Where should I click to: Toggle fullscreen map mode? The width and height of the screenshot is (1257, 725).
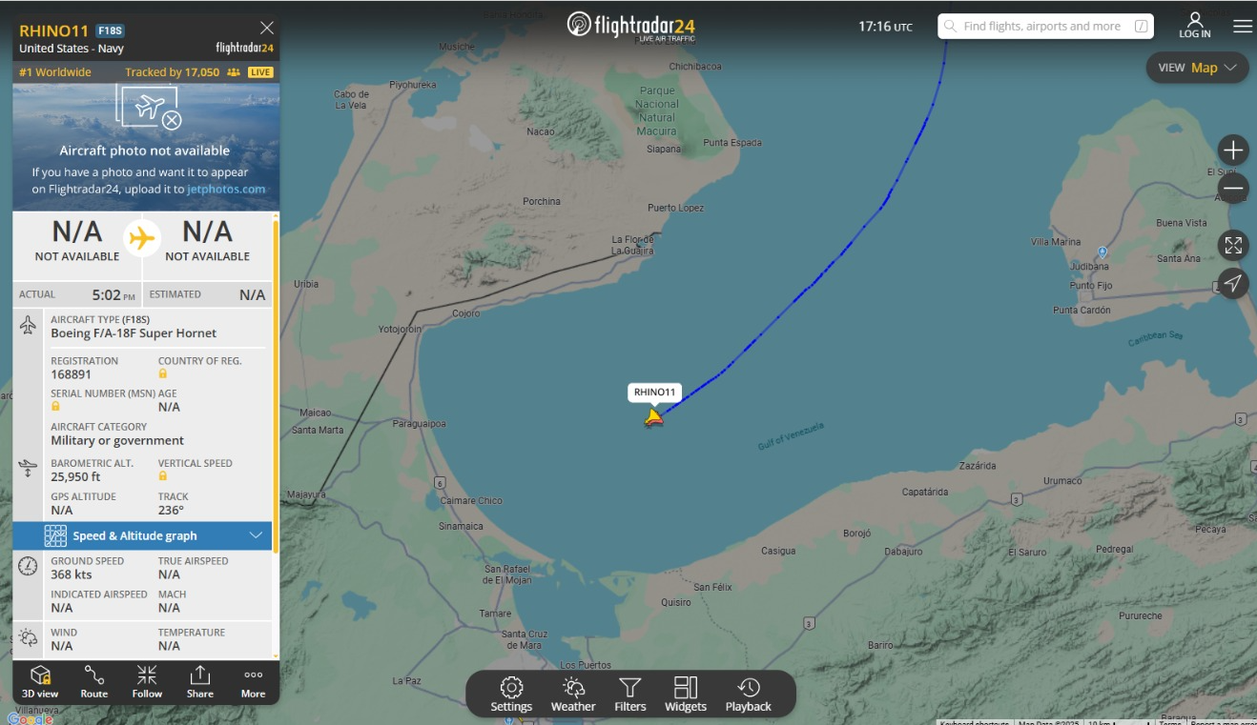pos(1233,246)
